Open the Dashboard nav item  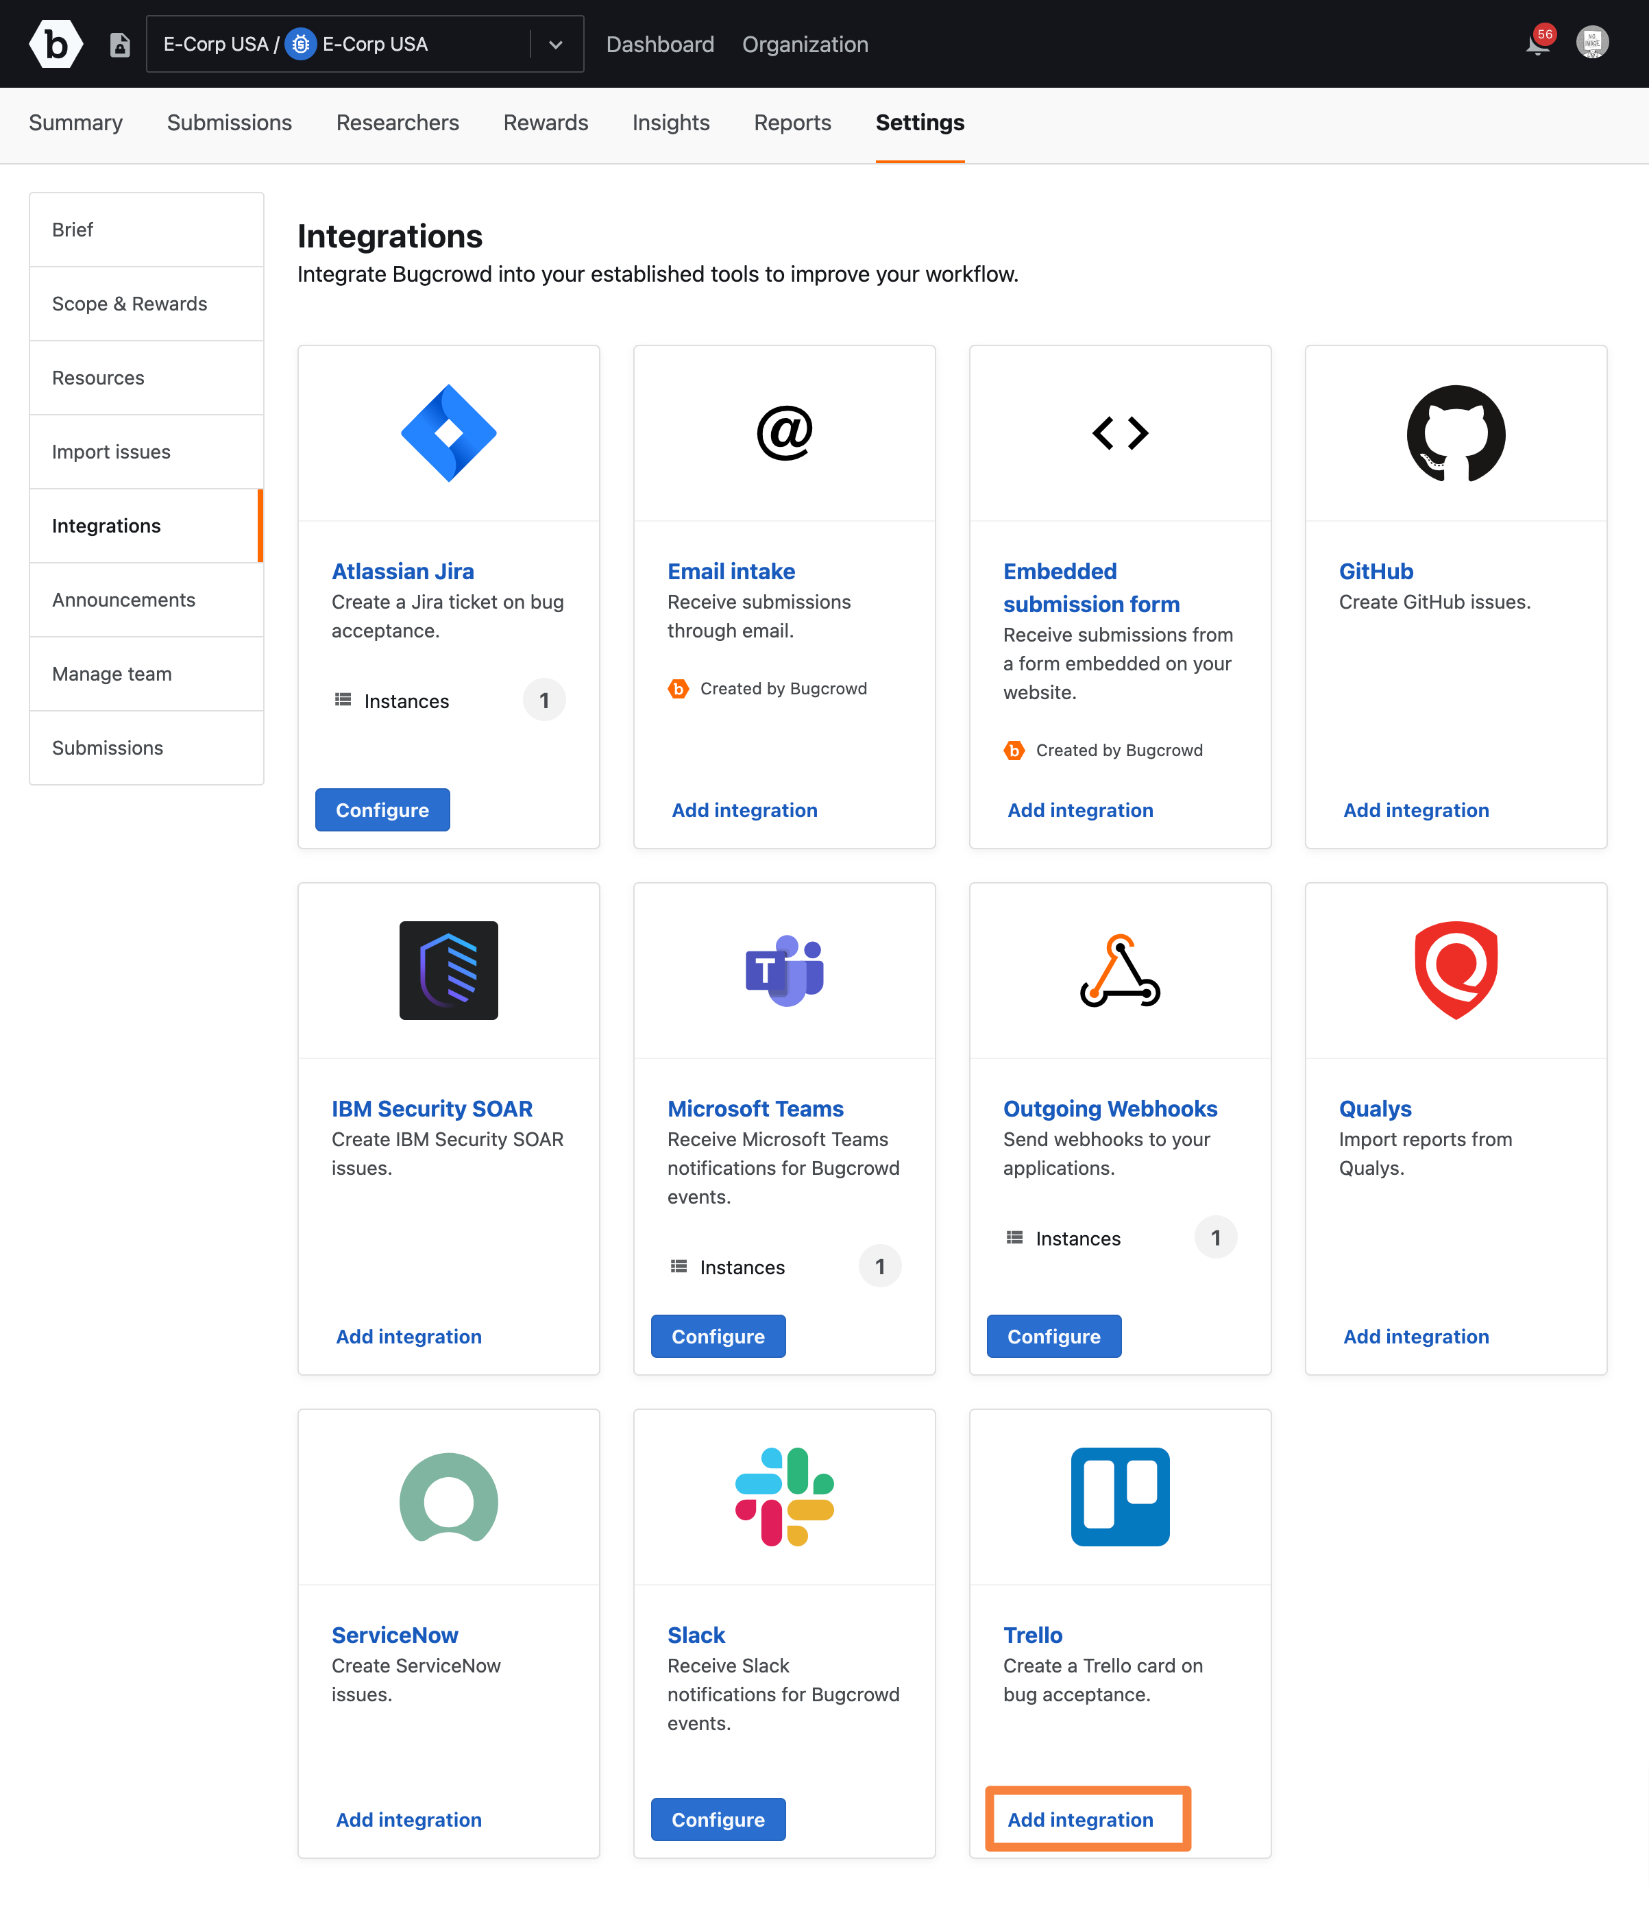(x=660, y=45)
